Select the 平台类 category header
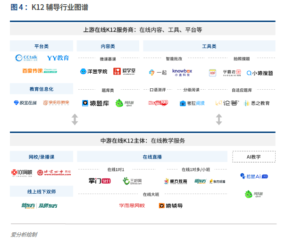Screen dimensions: 294x246 coord(42,46)
